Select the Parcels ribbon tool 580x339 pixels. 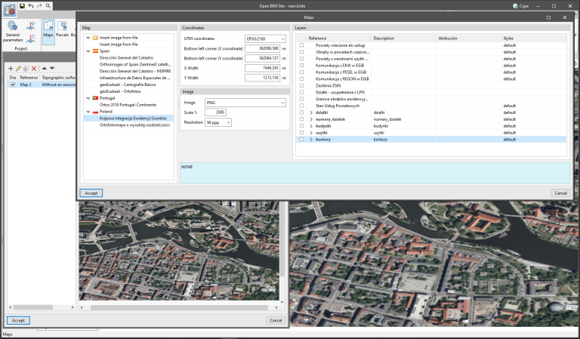coord(63,29)
